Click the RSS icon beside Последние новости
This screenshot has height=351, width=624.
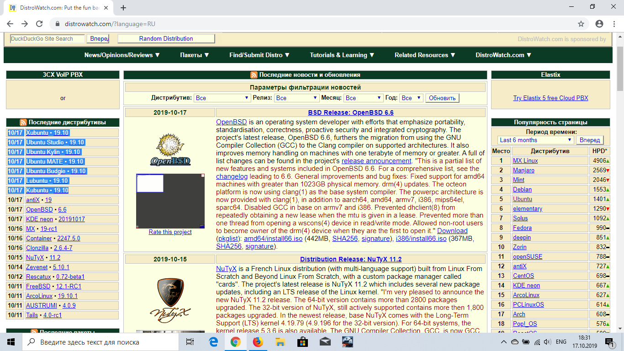(x=254, y=75)
